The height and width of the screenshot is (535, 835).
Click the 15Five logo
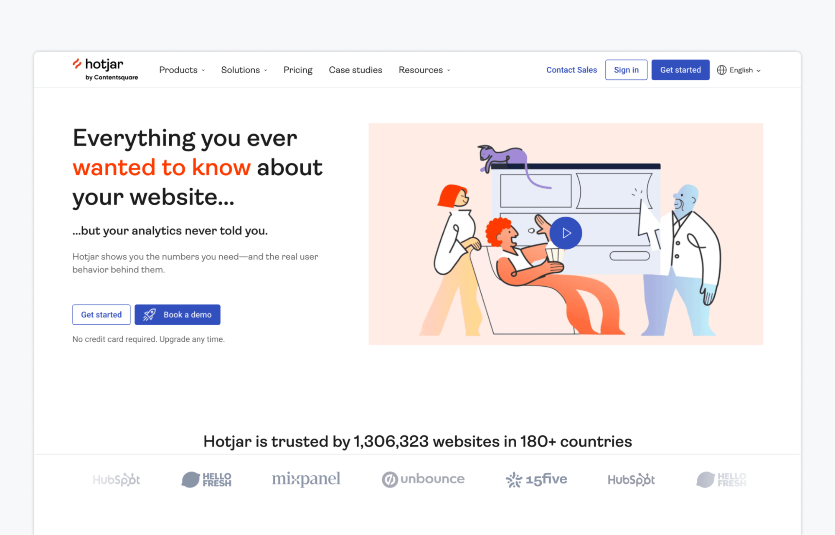536,479
